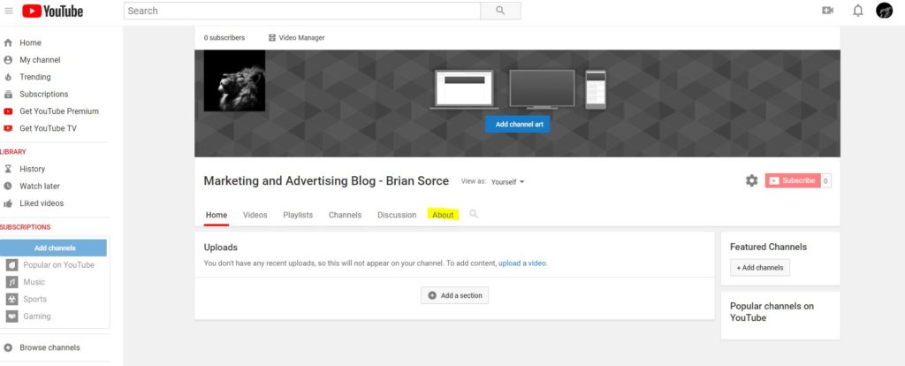Click the Browse channels plus icon

tap(8, 347)
